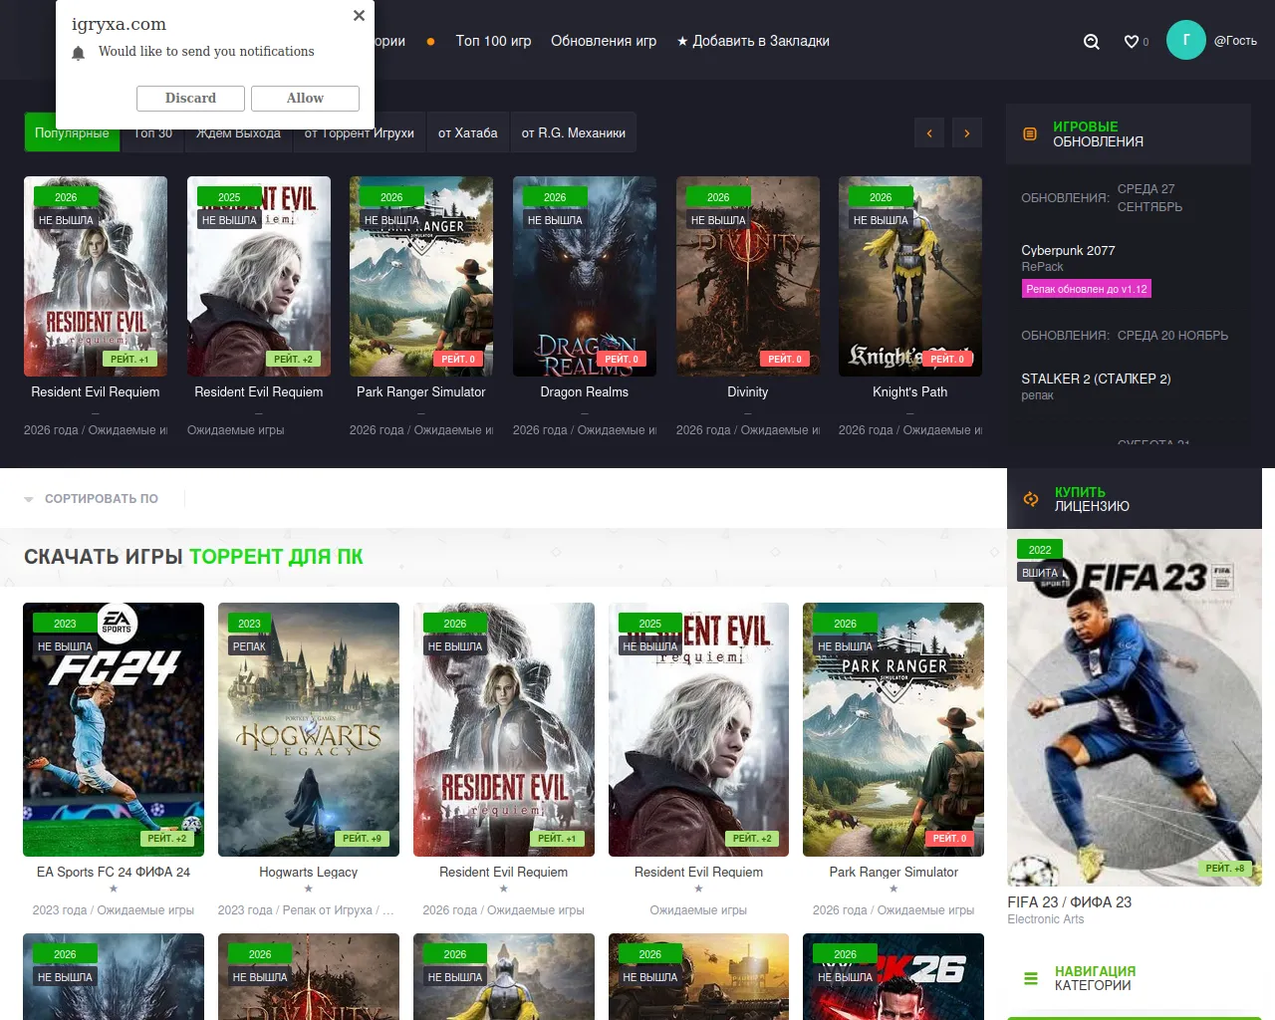Click EA Sports FC 24 rating star

(114, 889)
